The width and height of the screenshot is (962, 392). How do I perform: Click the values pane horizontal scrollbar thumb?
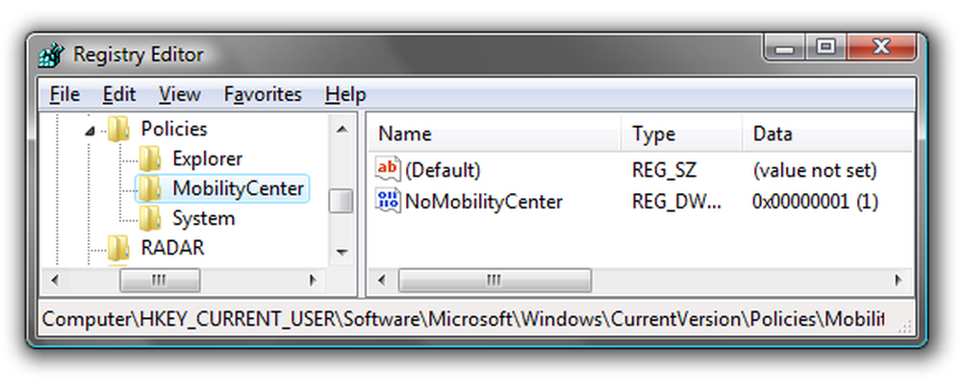click(x=494, y=281)
